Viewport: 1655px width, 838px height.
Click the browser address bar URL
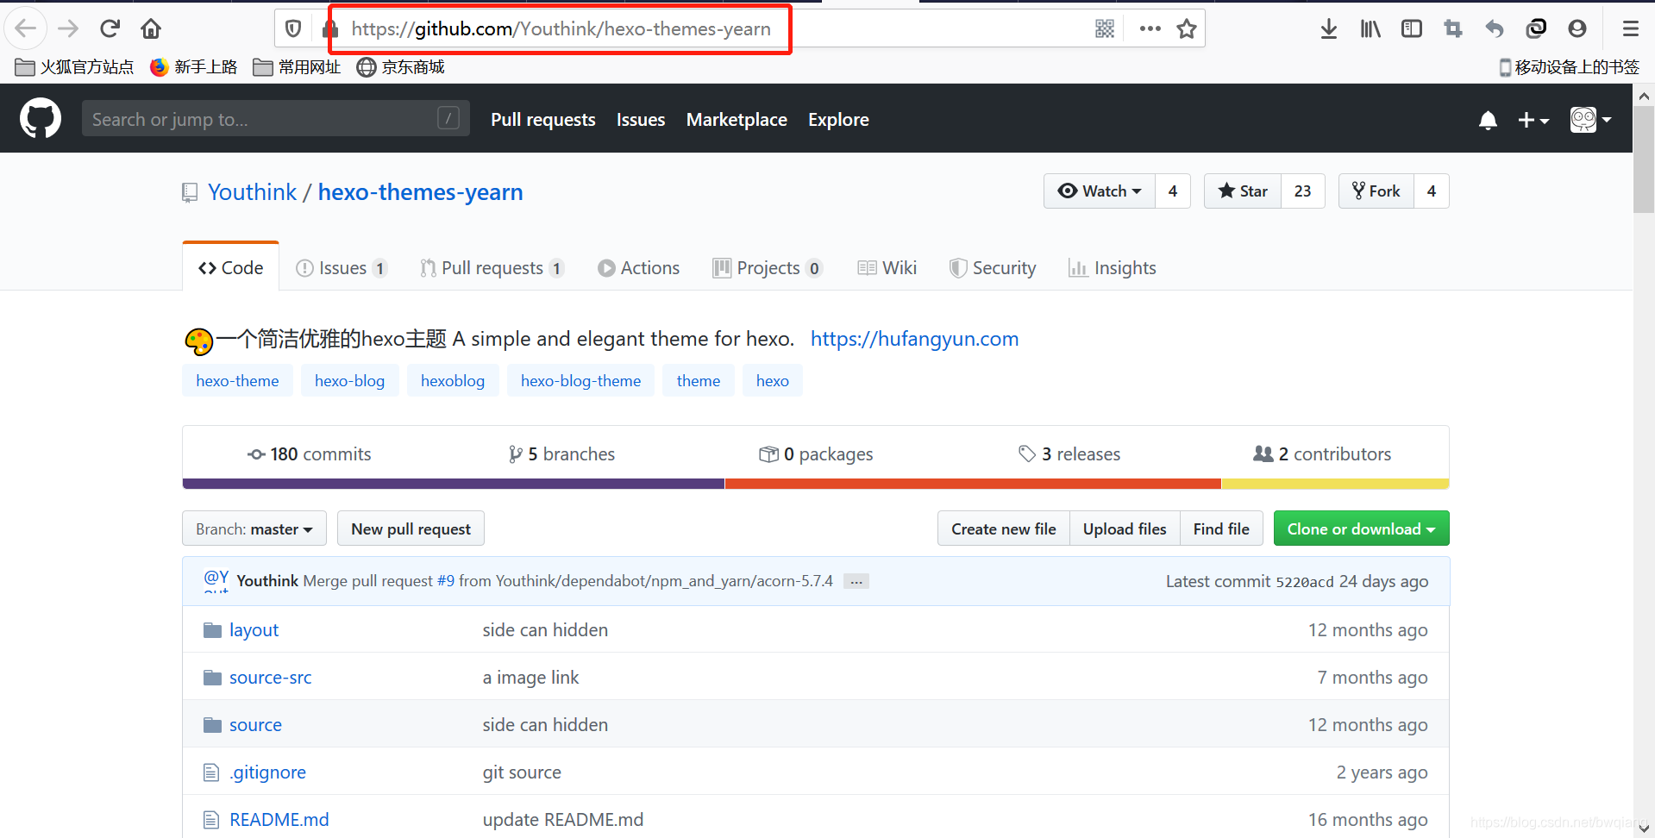pyautogui.click(x=561, y=28)
